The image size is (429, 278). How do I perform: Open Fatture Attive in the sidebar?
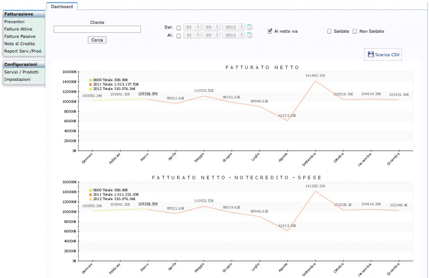[x=18, y=29]
